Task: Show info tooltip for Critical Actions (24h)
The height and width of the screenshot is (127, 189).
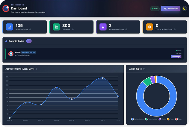Action: 175,29
